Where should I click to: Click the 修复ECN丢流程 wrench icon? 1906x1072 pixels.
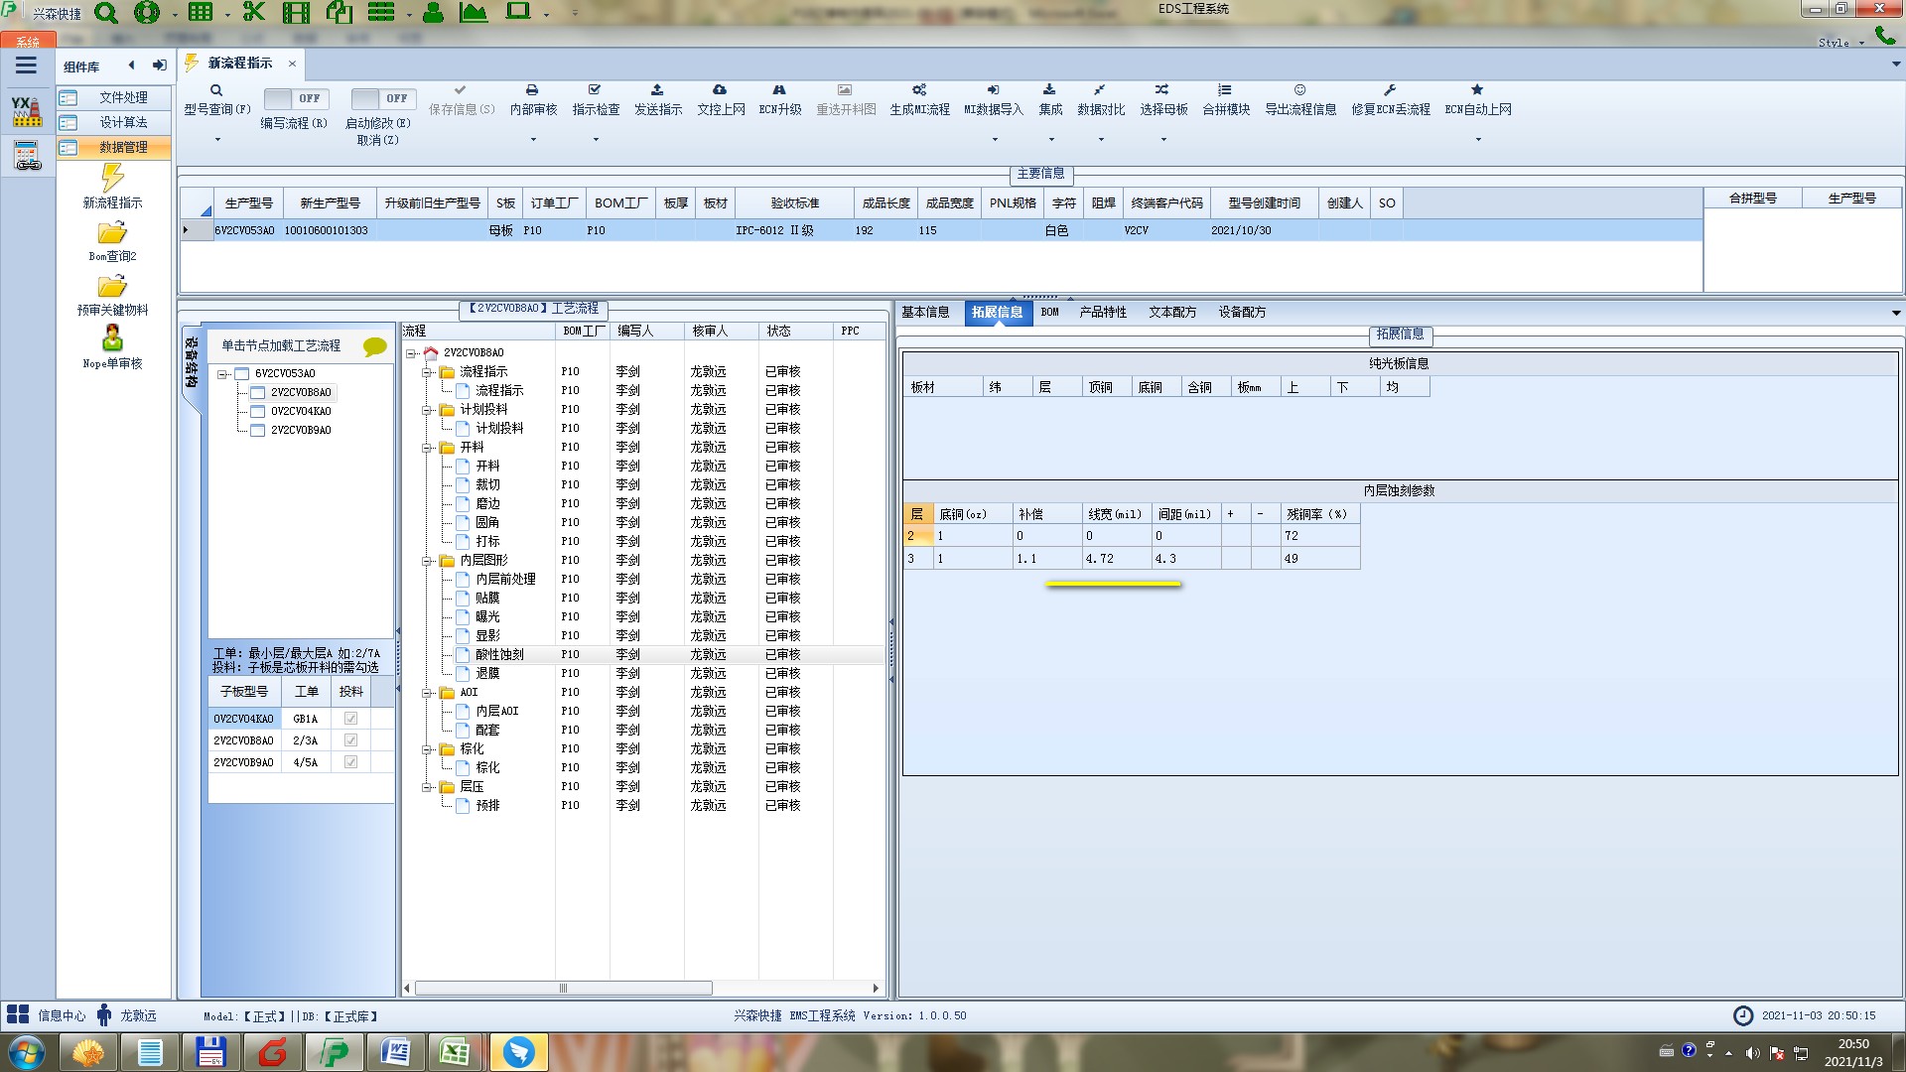tap(1390, 90)
